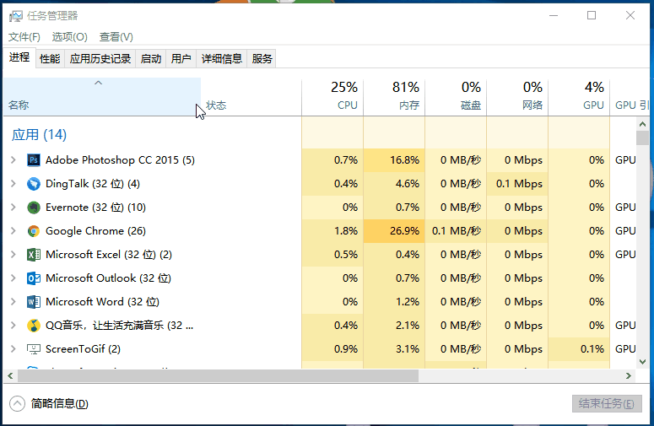Click the Microsoft Excel icon

[34, 255]
